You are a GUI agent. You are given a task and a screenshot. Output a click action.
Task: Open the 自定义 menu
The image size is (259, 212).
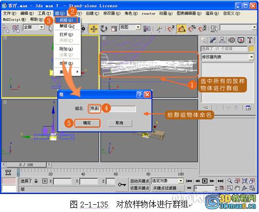pos(231,13)
